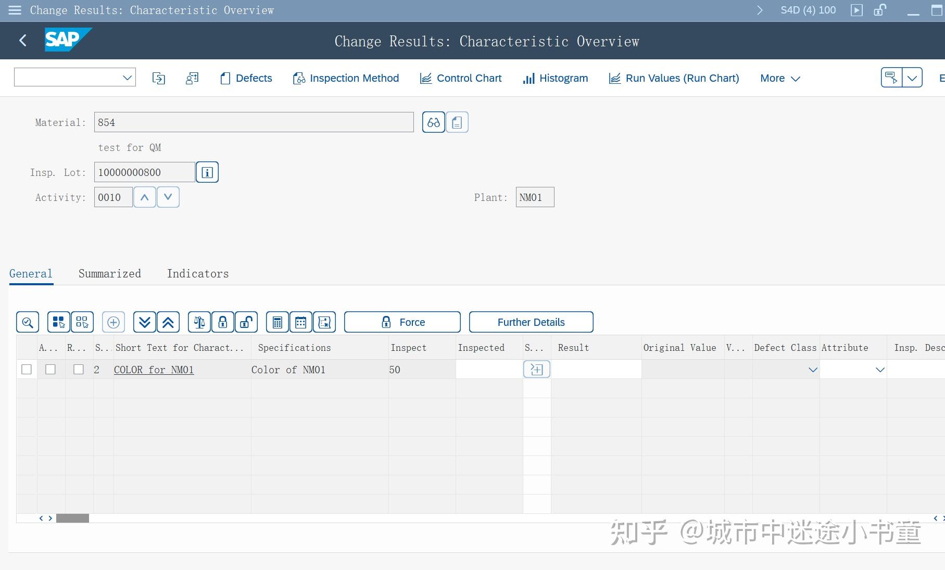Open the More menu in the header bar
The image size is (945, 570).
[779, 78]
